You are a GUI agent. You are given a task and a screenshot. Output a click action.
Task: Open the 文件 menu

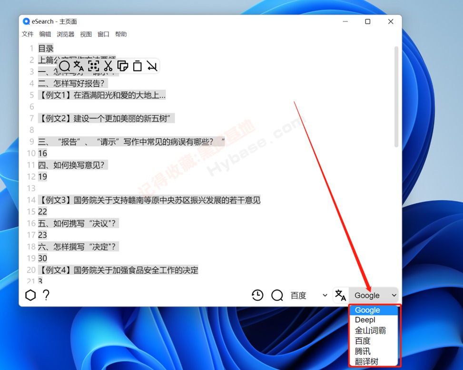pyautogui.click(x=28, y=34)
